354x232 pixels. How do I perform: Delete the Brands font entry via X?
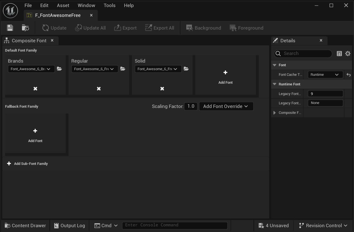(35, 89)
